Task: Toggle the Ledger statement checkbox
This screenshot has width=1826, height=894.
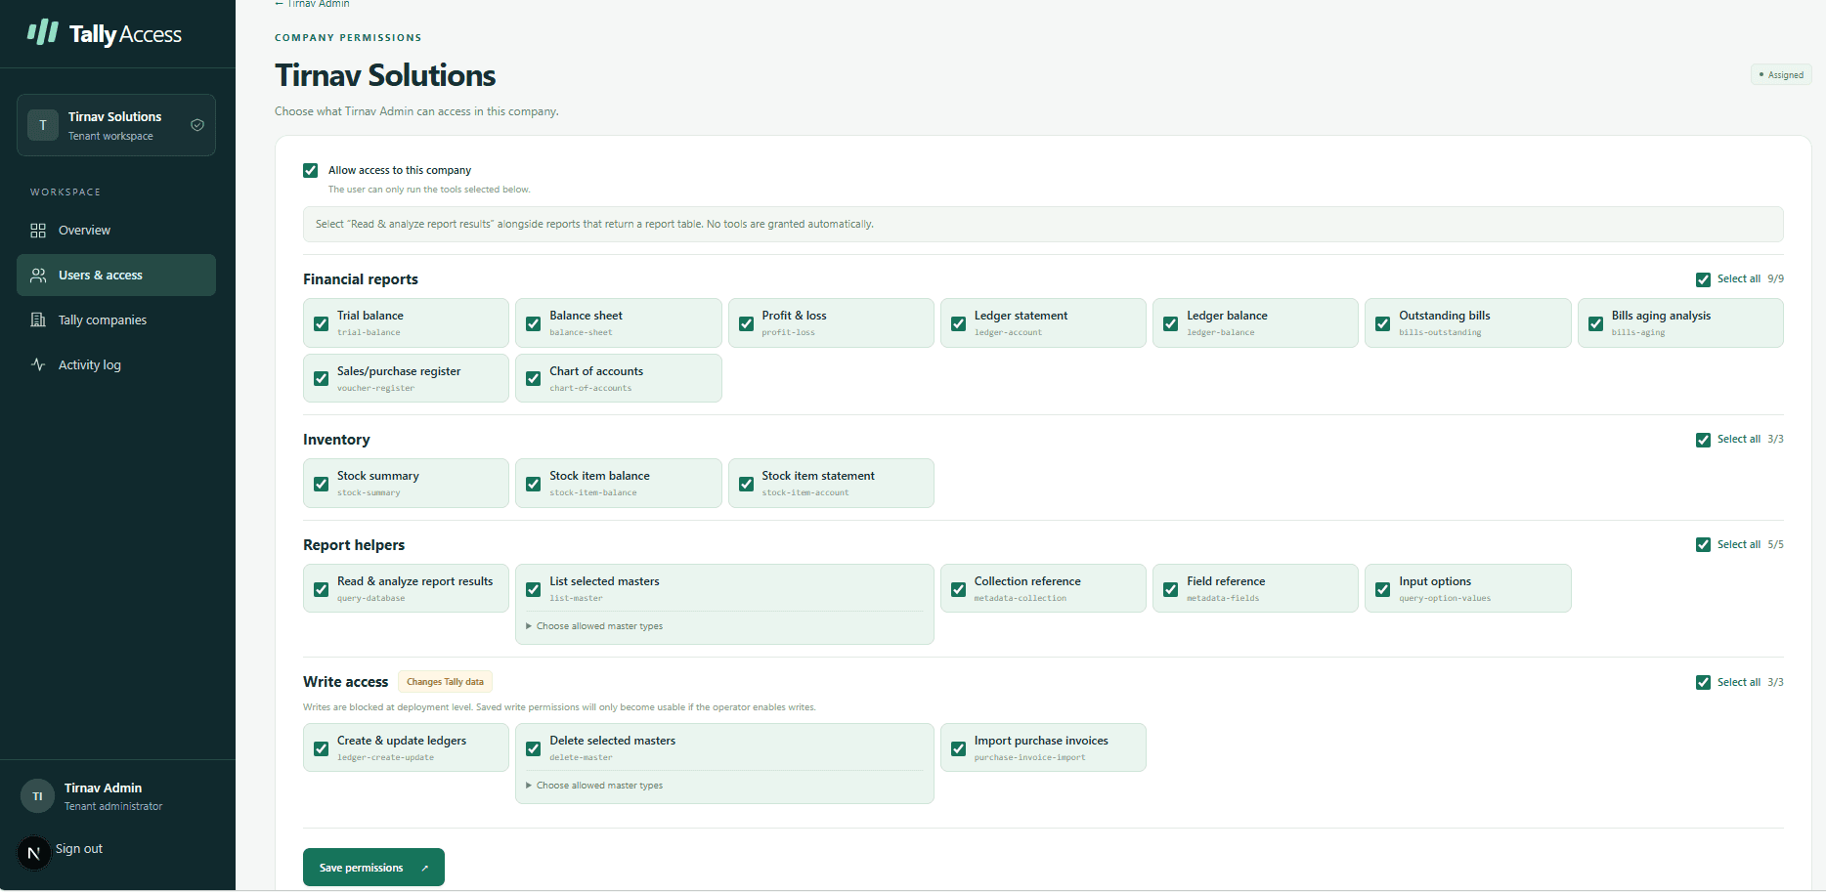Action: click(x=958, y=323)
